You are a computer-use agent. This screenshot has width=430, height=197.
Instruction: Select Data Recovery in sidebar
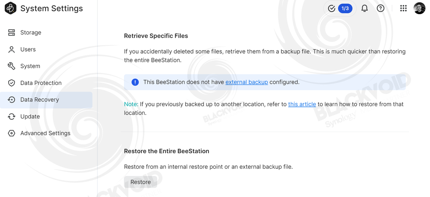(46, 100)
